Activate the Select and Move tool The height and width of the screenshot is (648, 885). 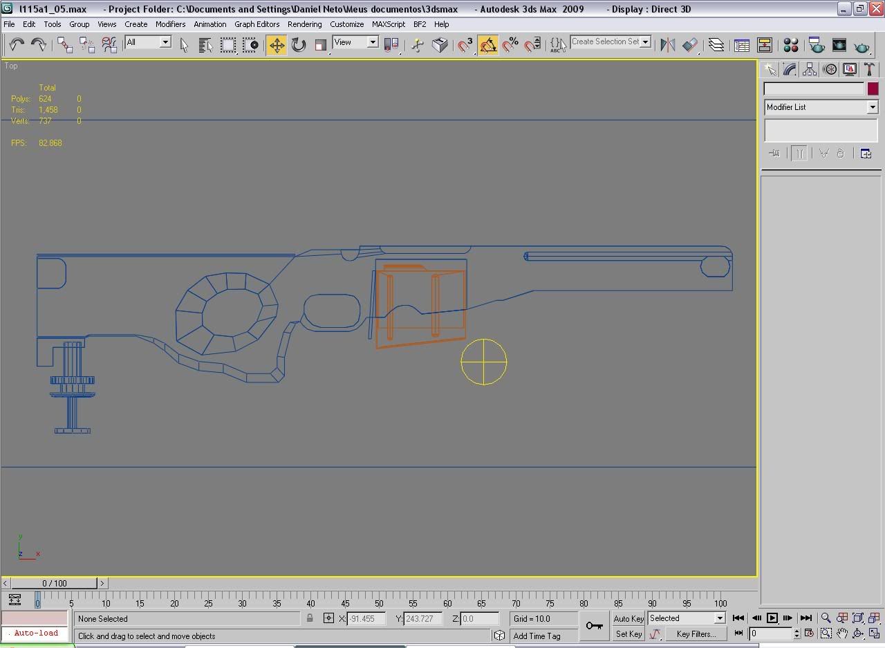click(277, 46)
